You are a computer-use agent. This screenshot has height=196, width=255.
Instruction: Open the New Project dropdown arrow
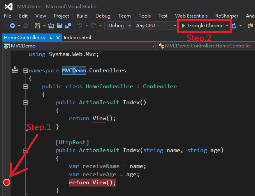44,26
